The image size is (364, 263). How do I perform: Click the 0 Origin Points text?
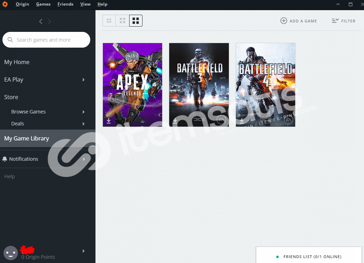[38, 257]
